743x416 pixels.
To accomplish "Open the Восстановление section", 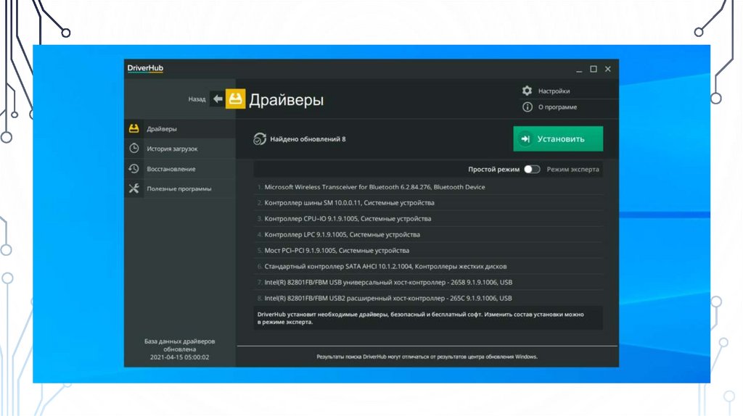I will click(180, 168).
